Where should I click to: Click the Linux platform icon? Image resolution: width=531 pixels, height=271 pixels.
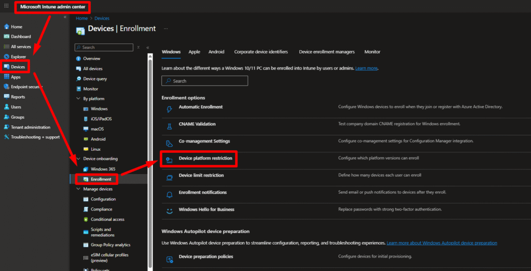tap(86, 149)
